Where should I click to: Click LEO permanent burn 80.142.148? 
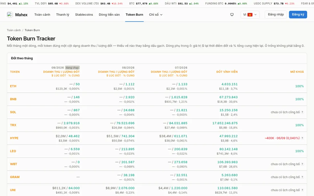(x=228, y=149)
